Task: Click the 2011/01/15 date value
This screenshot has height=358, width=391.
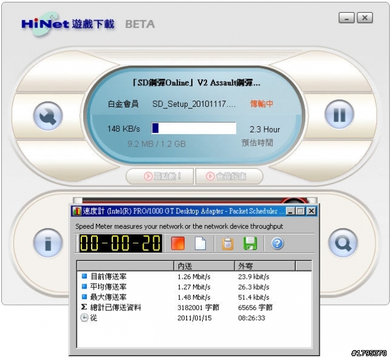Action: click(194, 318)
